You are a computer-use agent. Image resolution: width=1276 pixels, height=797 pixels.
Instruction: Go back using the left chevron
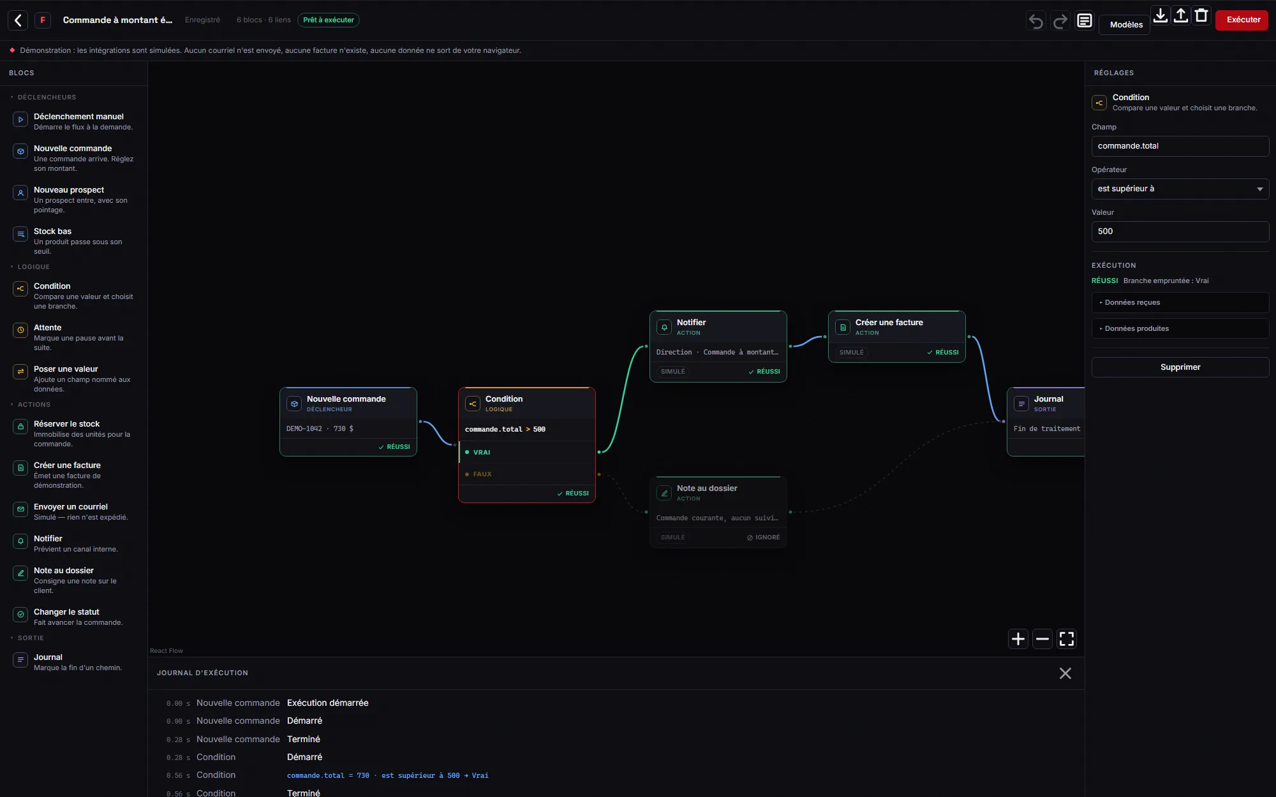click(18, 20)
